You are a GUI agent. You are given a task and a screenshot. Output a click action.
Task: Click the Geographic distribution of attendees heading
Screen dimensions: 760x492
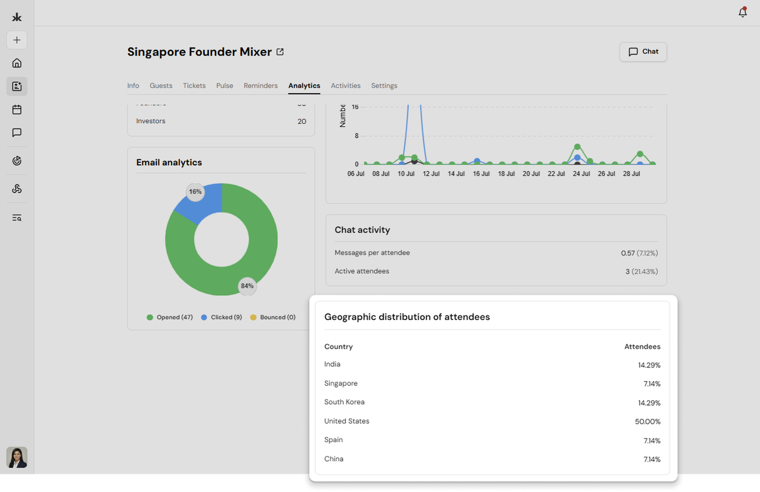pos(407,317)
